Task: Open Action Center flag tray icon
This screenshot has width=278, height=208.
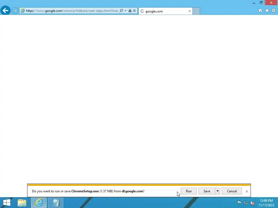Action: [x=239, y=203]
